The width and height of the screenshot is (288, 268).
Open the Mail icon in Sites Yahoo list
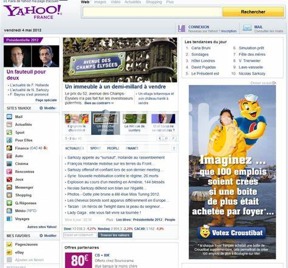(9, 117)
